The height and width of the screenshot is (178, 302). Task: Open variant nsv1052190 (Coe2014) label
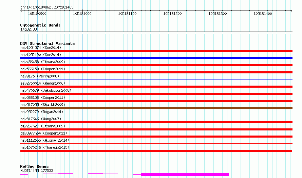(x=41, y=55)
